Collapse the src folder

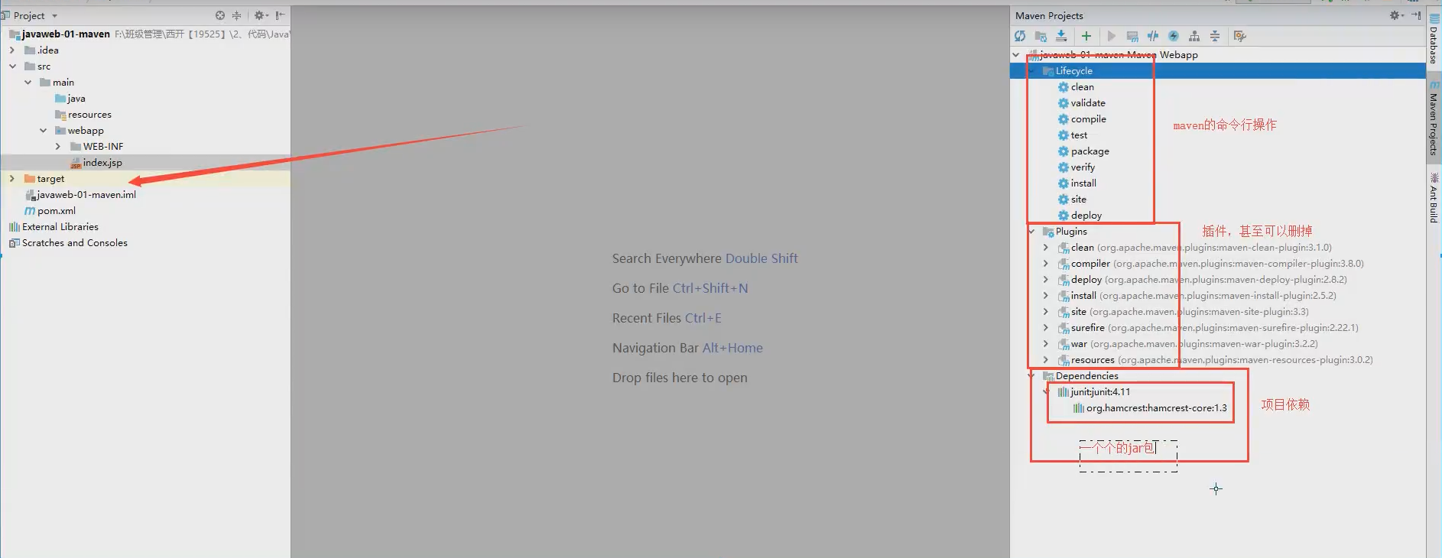[12, 67]
